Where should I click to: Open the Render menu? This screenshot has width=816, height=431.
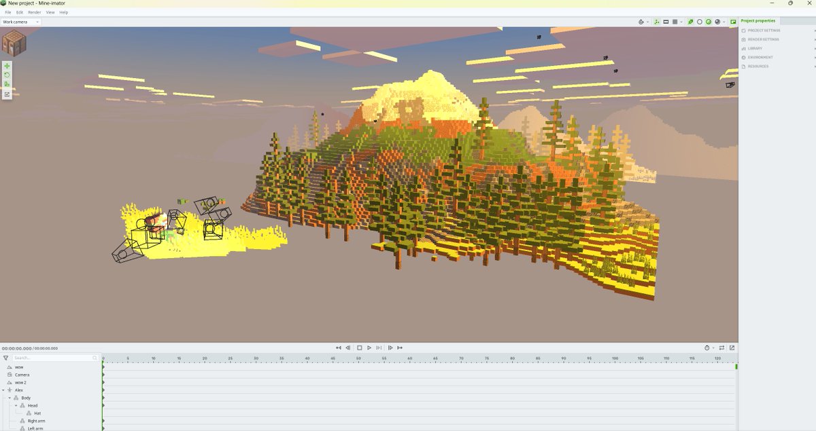click(x=35, y=12)
